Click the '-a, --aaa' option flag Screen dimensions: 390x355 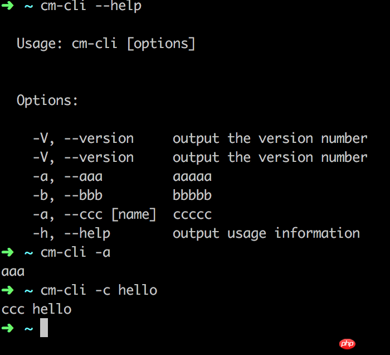(67, 177)
